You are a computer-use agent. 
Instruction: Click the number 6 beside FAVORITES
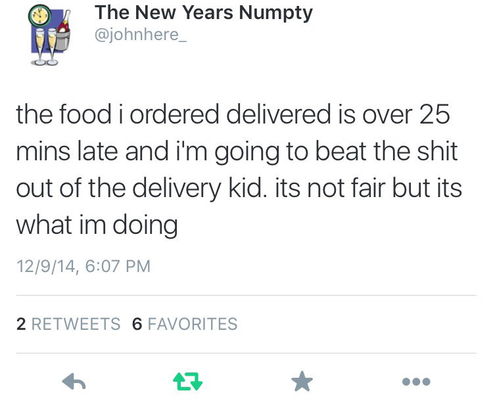[137, 324]
